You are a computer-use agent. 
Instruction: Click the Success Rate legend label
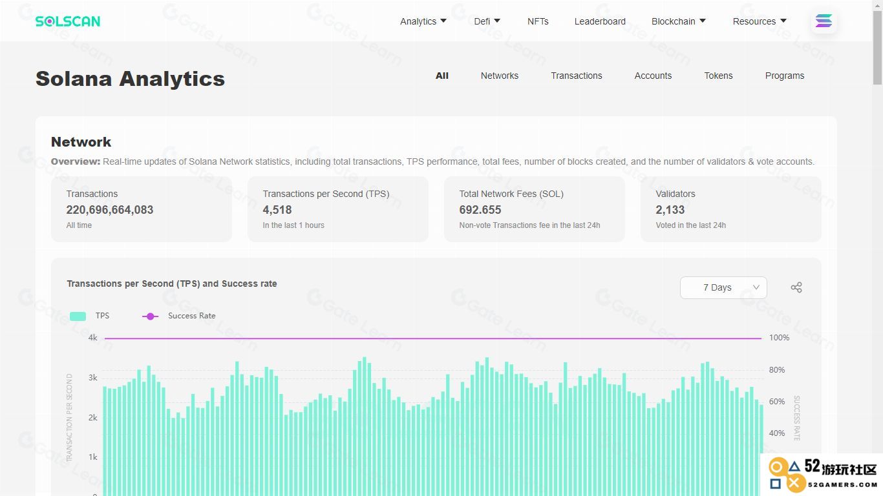[192, 316]
